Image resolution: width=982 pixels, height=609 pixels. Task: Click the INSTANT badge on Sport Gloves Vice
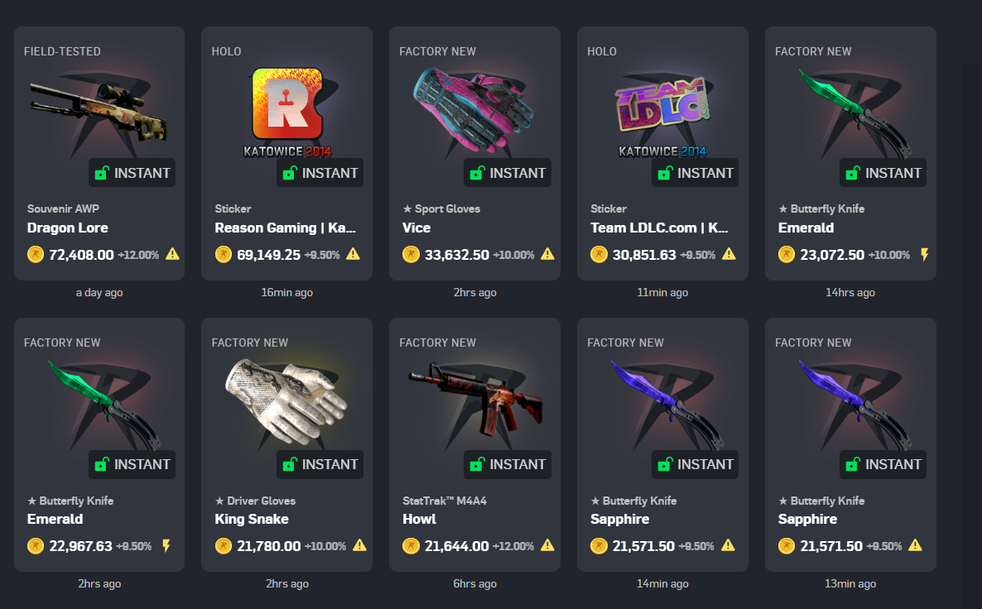coord(508,173)
